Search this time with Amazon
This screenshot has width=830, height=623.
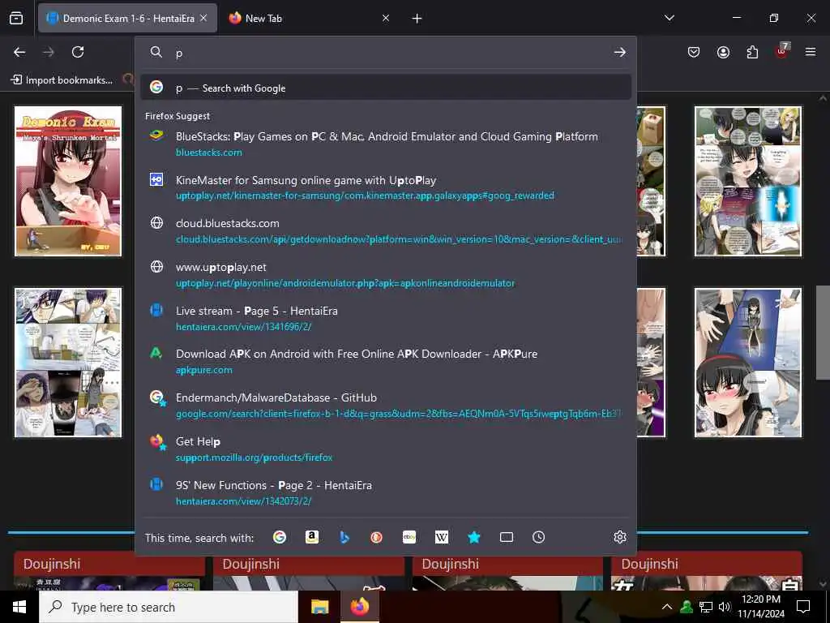tap(312, 537)
